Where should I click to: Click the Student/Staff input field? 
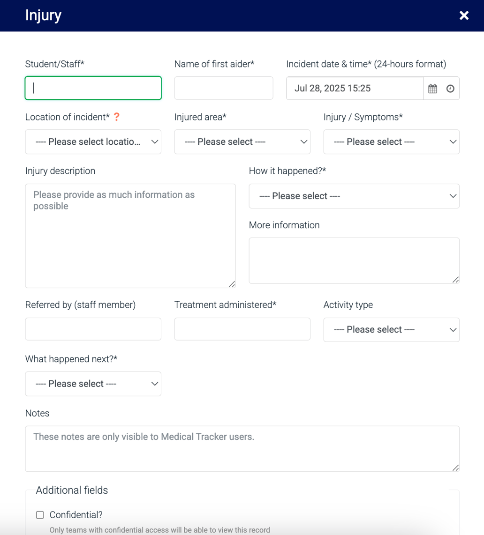tap(93, 88)
